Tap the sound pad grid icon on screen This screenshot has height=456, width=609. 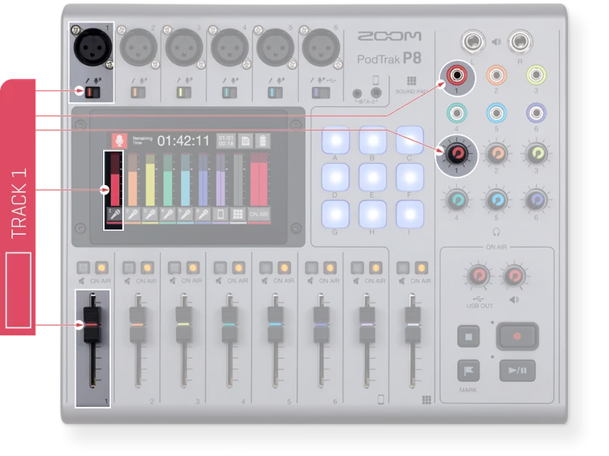click(x=238, y=214)
